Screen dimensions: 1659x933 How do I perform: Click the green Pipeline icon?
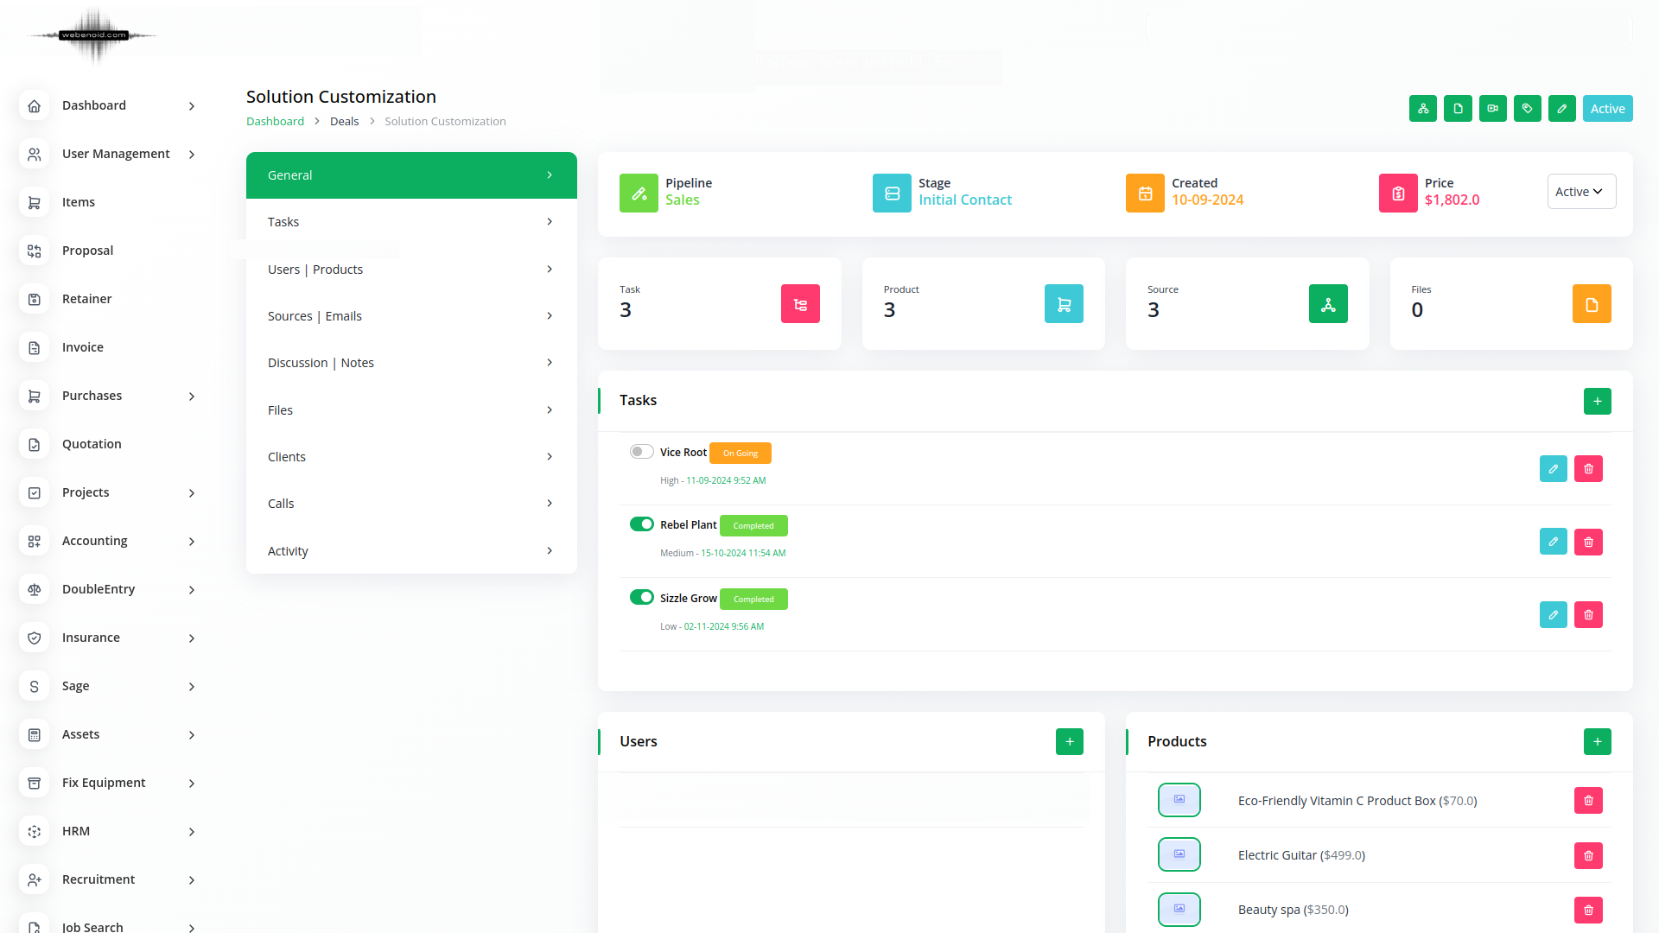click(639, 194)
